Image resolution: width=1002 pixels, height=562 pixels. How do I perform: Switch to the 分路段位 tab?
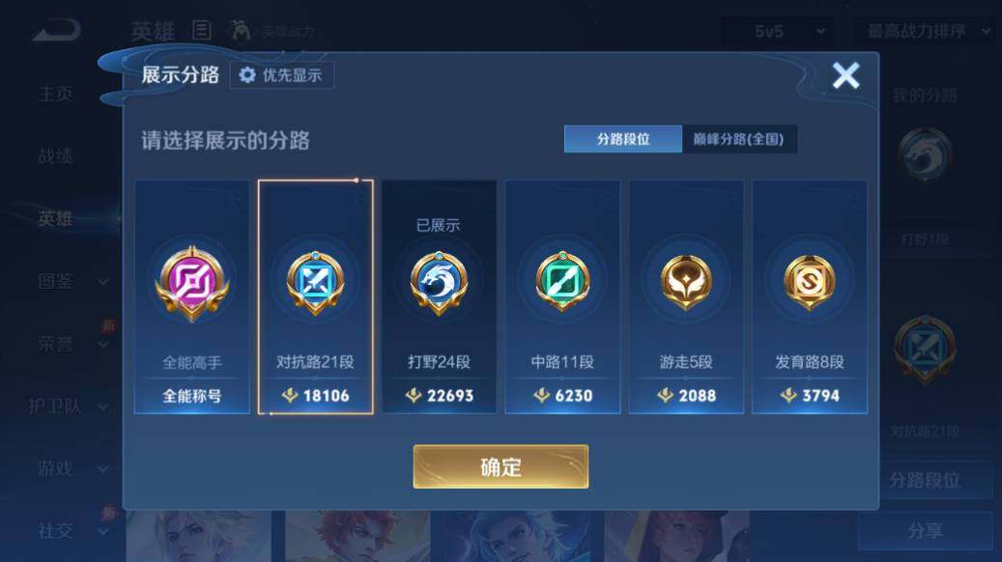point(623,139)
